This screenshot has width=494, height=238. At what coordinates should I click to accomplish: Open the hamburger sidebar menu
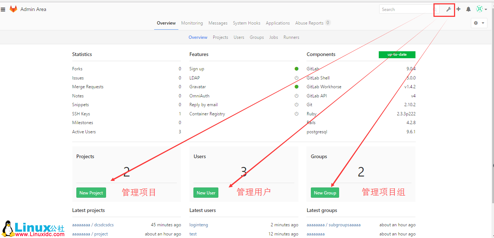click(3, 9)
